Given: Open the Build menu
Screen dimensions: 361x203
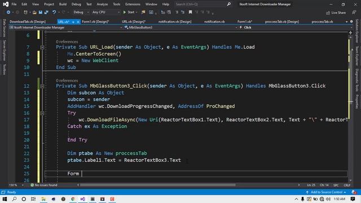Looking at the screenshot, I should pos(63,4).
